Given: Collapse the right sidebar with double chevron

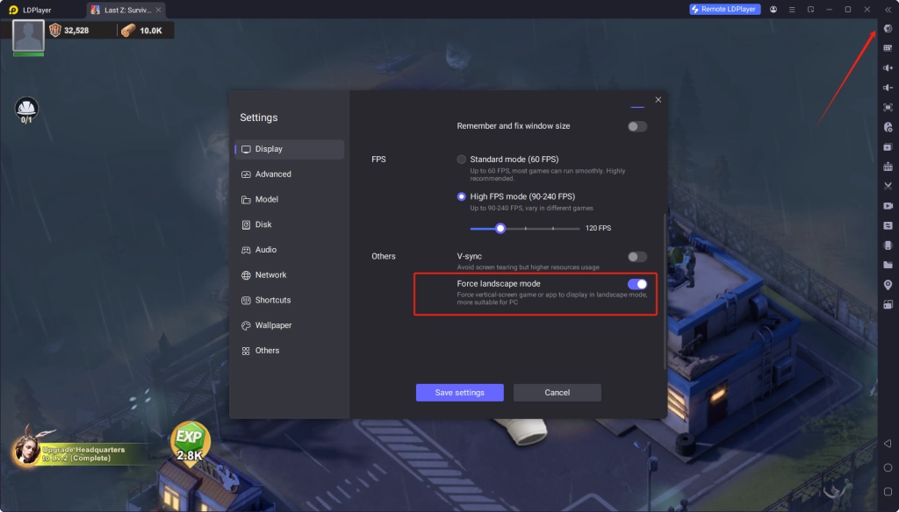Looking at the screenshot, I should pos(888,9).
